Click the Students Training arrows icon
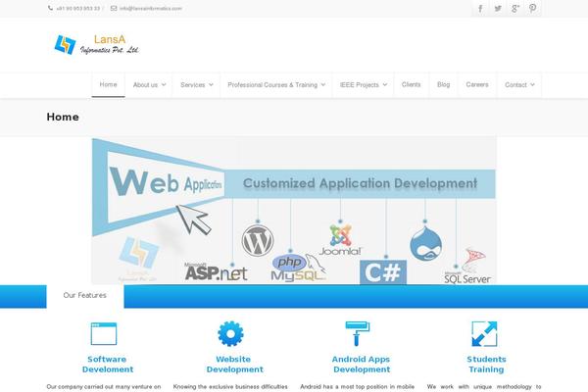This screenshot has width=588, height=392. (x=484, y=333)
